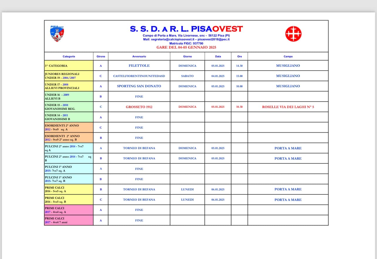Click FINE in the ESORDIENTI sq. B row
Image resolution: width=377 pixels, height=259 pixels.
(x=139, y=138)
